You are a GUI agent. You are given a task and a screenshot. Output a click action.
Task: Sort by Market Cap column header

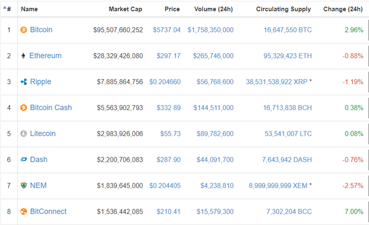125,9
